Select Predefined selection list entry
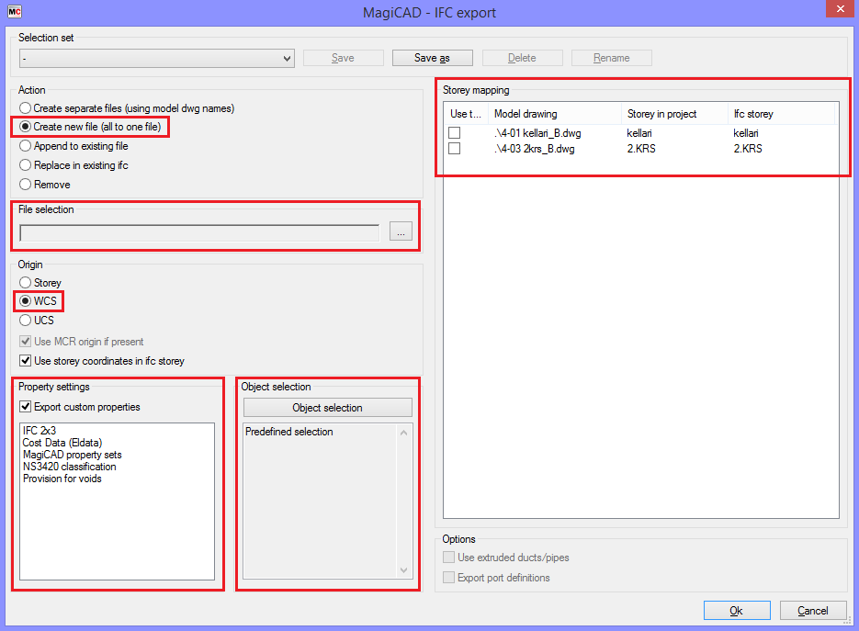 (x=289, y=432)
